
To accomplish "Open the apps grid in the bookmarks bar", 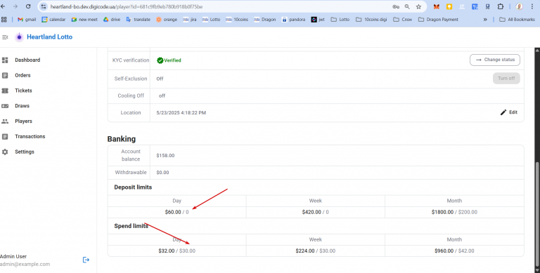I will pyautogui.click(x=4, y=20).
